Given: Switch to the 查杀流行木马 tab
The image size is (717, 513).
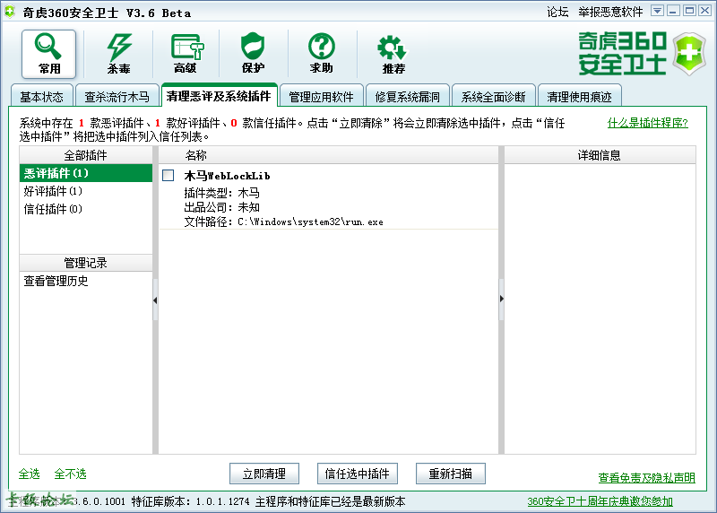Looking at the screenshot, I should (117, 96).
